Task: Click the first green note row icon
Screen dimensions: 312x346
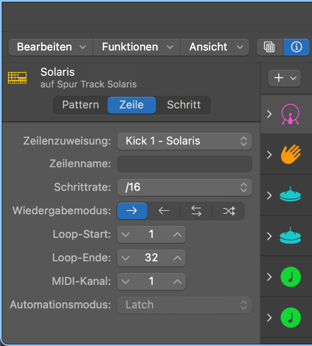Action: click(290, 277)
